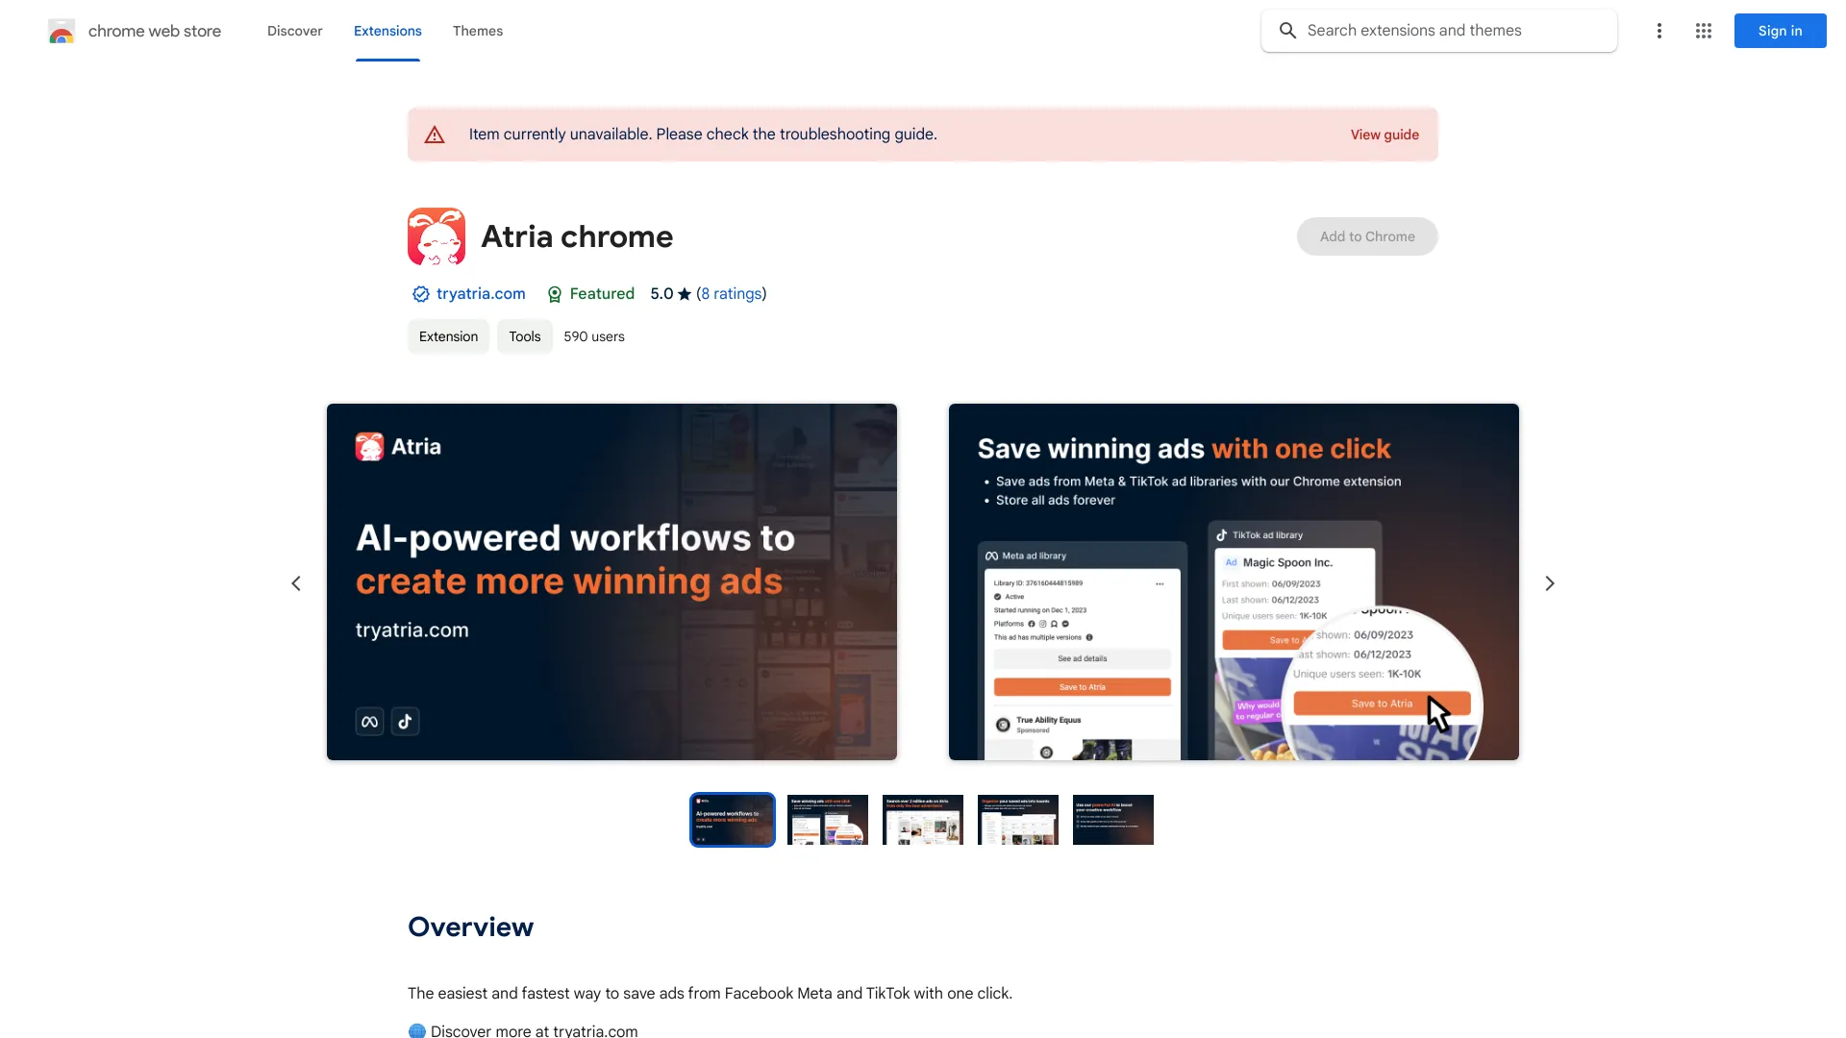Image resolution: width=1846 pixels, height=1038 pixels.
Task: Click the Chrome Web Store rainbow logo
Action: (62, 31)
